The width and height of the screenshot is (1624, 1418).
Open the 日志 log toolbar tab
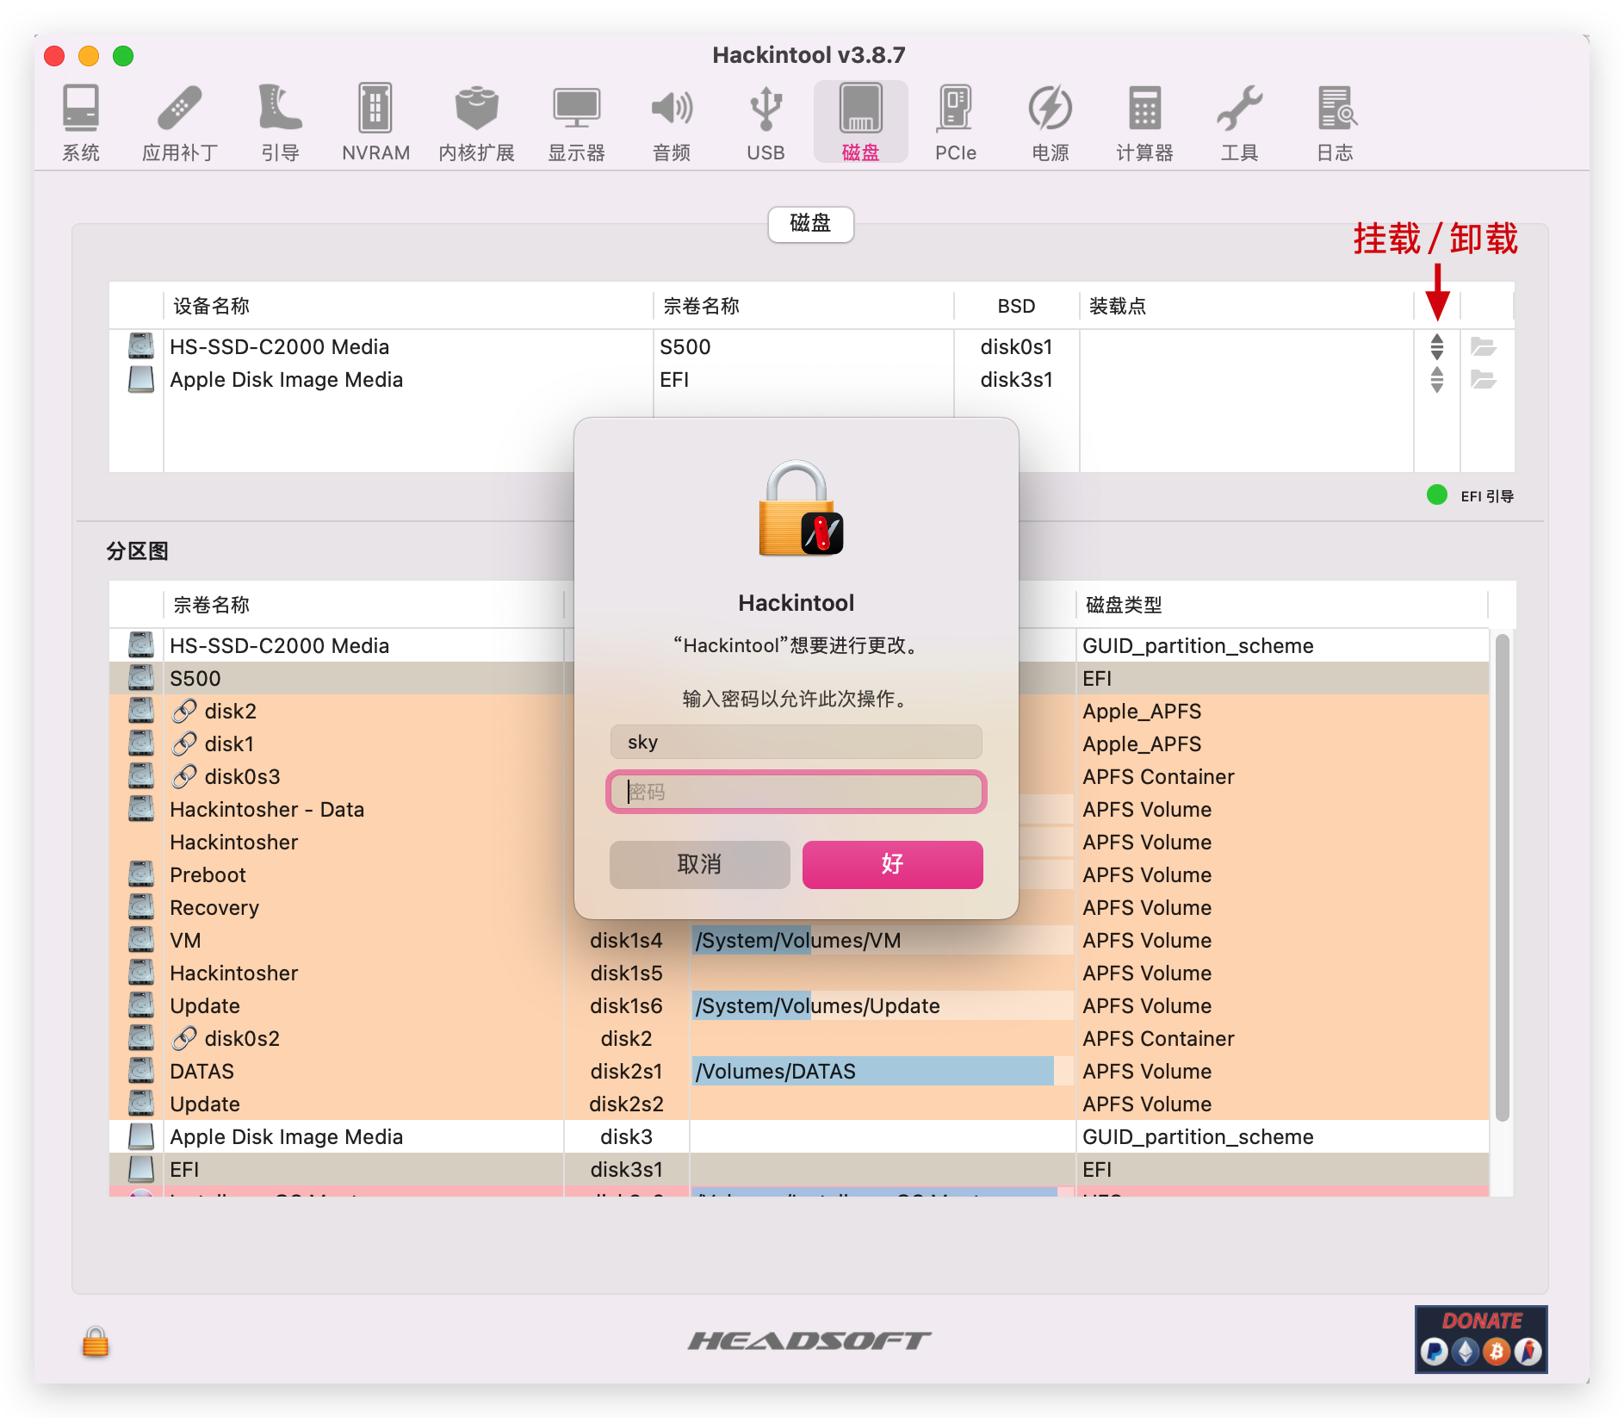click(1335, 122)
